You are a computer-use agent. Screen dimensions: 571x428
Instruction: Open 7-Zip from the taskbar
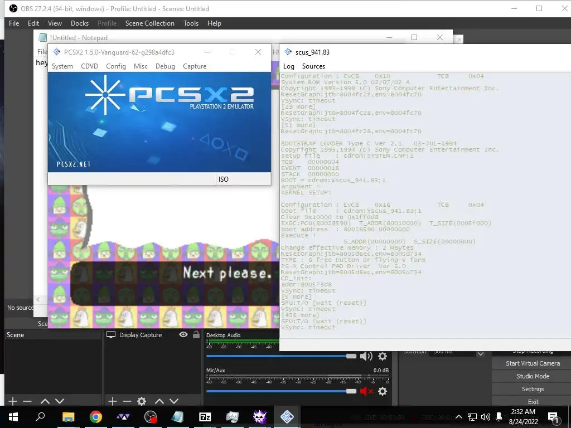[x=205, y=417]
